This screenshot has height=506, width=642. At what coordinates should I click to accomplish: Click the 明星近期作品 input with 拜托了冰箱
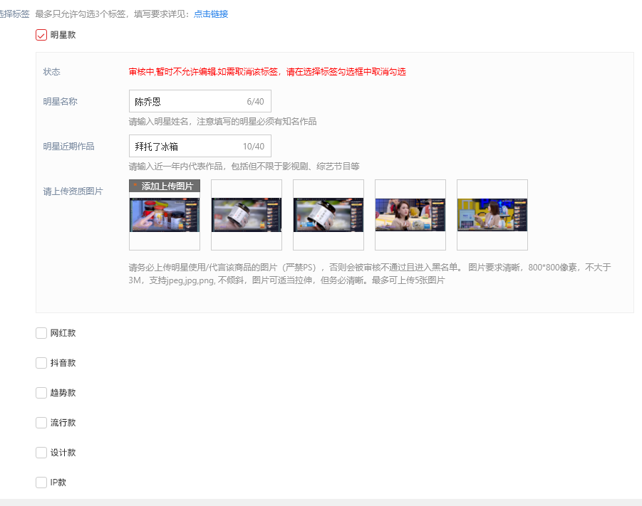[x=200, y=146]
